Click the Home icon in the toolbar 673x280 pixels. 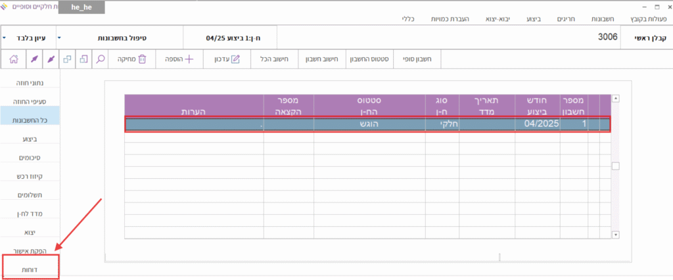click(x=14, y=59)
